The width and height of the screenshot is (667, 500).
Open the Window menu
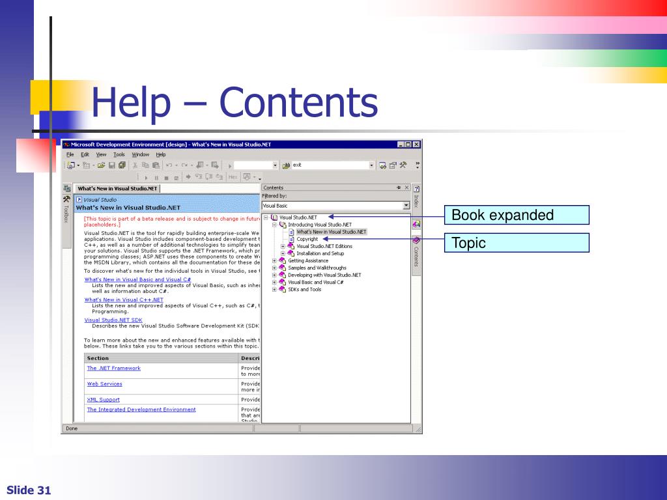141,155
